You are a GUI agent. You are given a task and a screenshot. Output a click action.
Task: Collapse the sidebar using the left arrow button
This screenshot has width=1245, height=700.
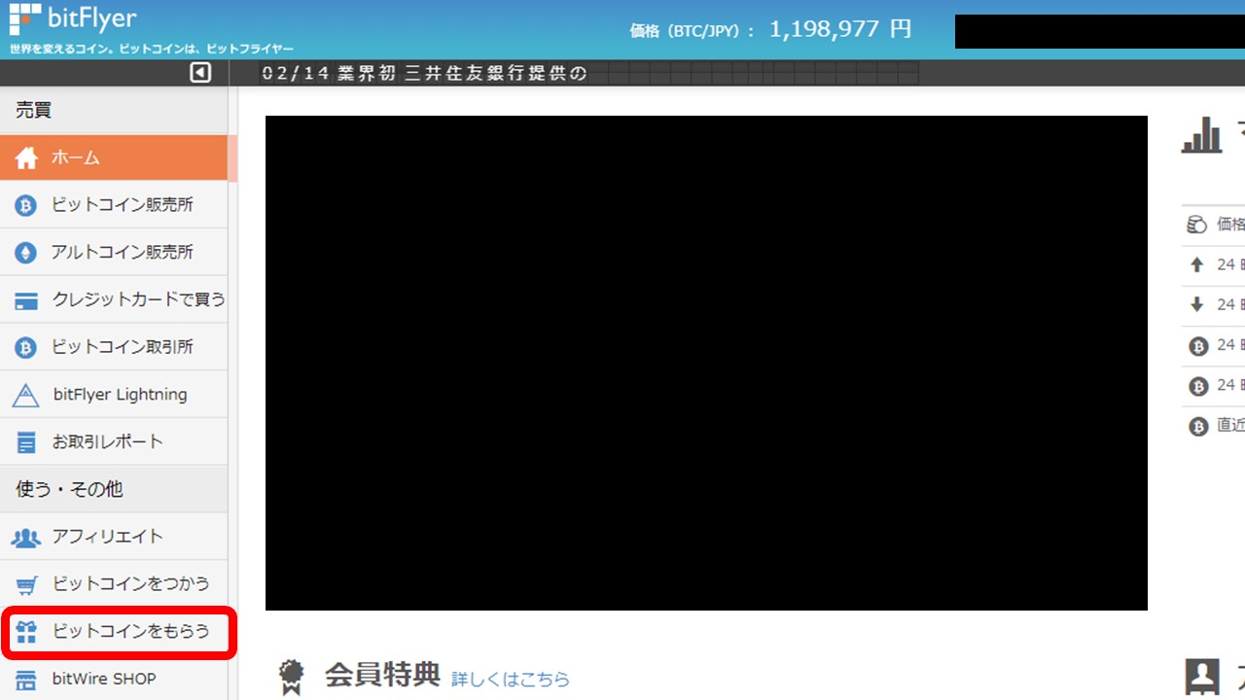tap(201, 72)
